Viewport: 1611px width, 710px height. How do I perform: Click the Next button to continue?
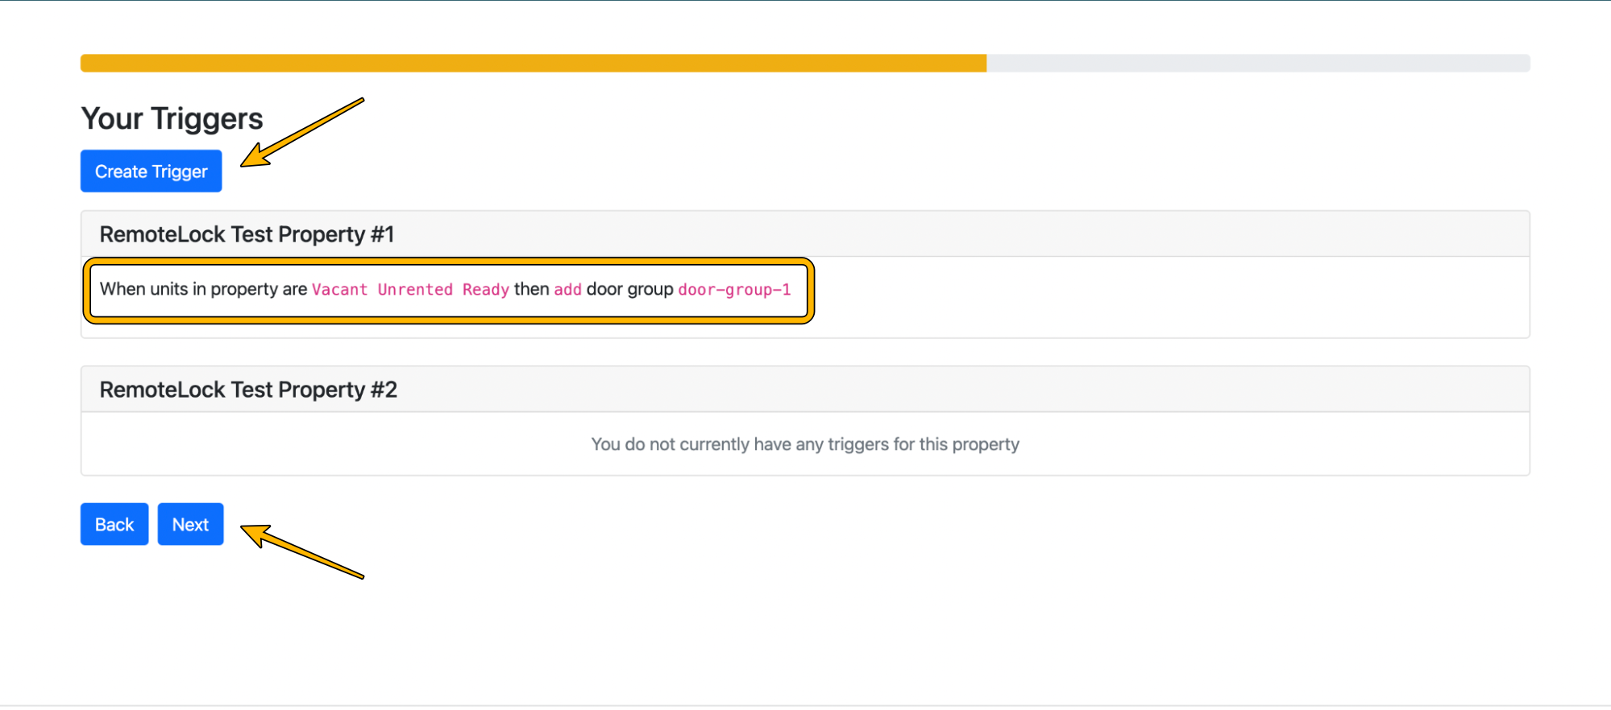click(x=190, y=524)
